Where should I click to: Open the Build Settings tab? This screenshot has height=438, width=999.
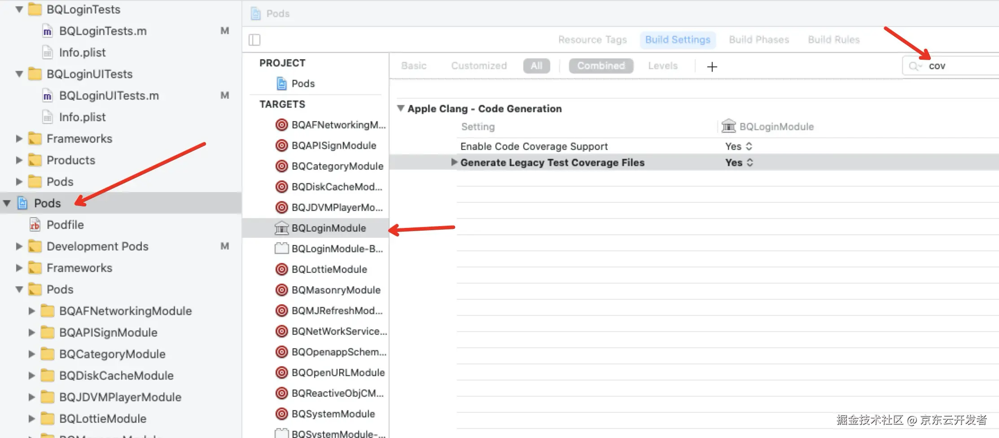[678, 40]
